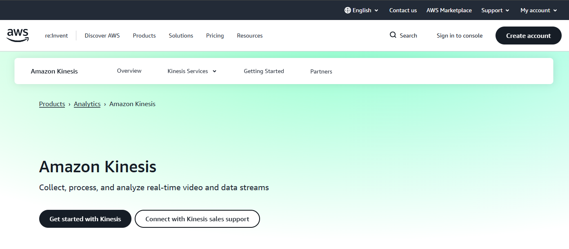This screenshot has width=569, height=249.
Task: Open the Contact us link
Action: point(403,10)
